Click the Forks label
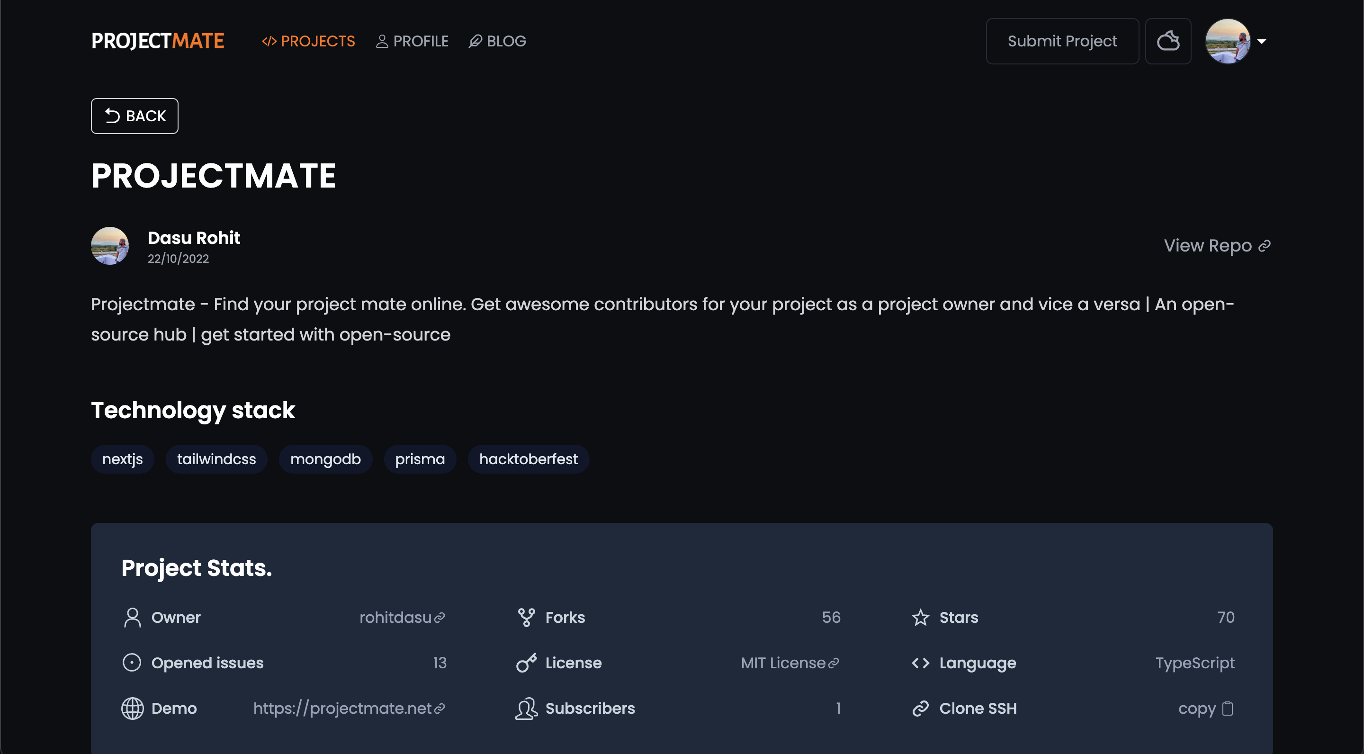 coord(565,618)
